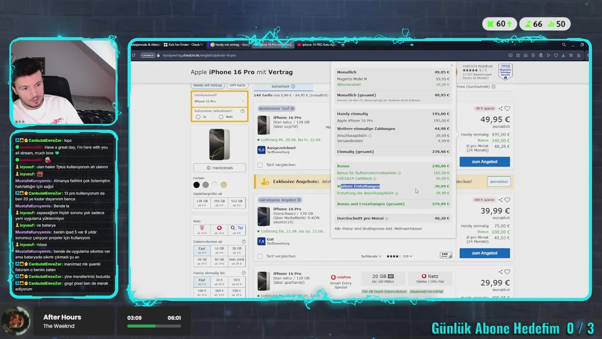Close the price details popup
This screenshot has width=602, height=339.
(451, 65)
